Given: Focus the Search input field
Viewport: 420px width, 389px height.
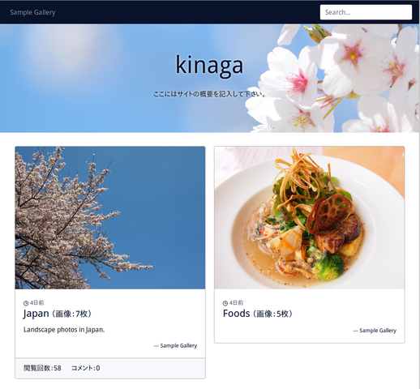Looking at the screenshot, I should point(366,12).
